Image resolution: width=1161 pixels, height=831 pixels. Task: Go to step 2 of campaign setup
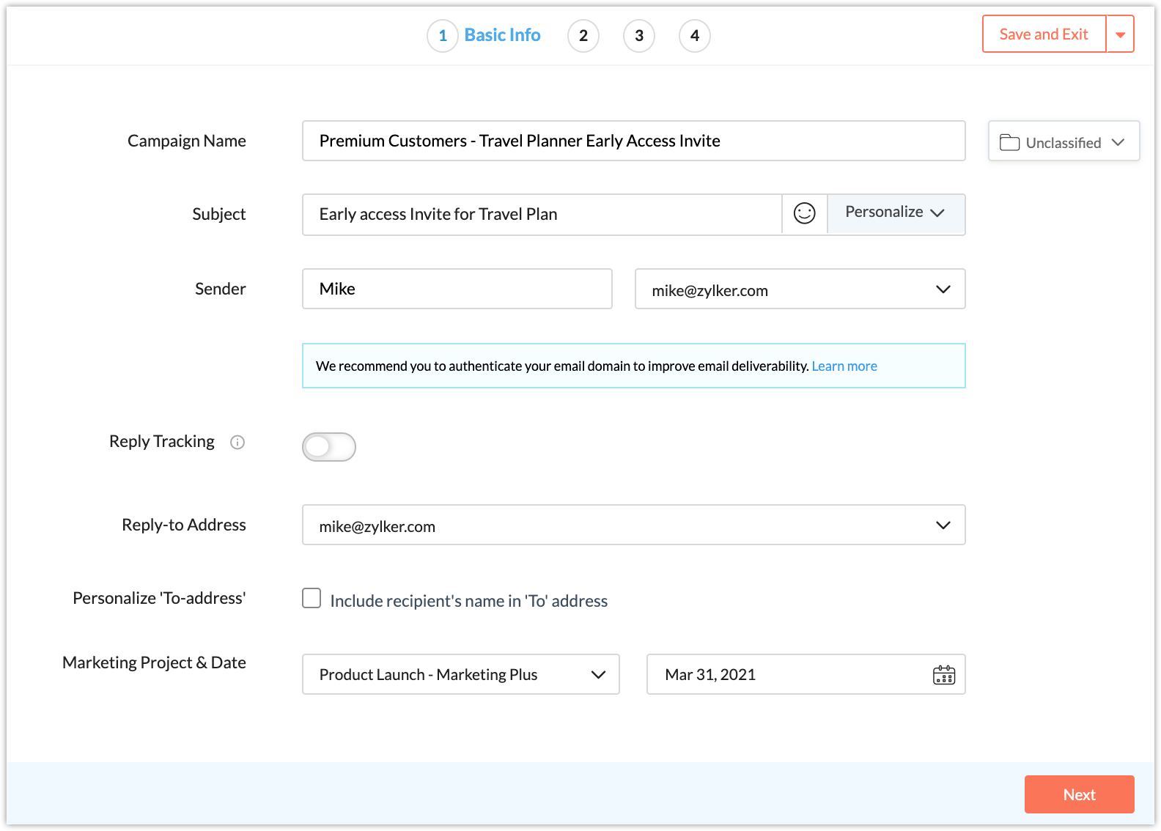[583, 36]
